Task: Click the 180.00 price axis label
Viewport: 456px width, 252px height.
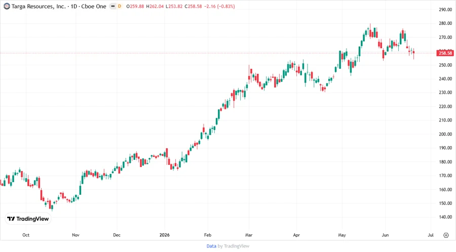Action: [445, 162]
